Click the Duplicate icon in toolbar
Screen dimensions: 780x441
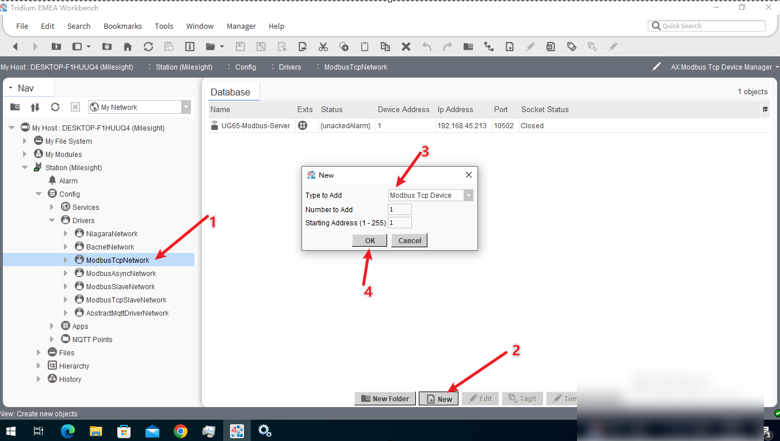385,47
